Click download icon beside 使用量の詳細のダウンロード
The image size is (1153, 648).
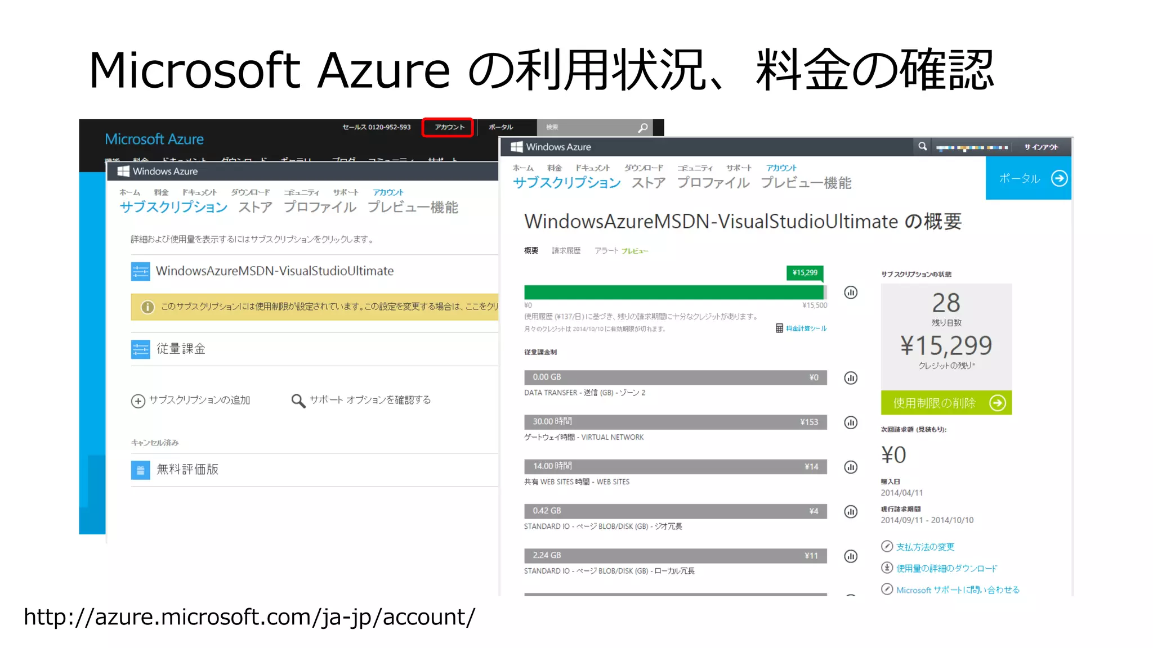coord(887,568)
